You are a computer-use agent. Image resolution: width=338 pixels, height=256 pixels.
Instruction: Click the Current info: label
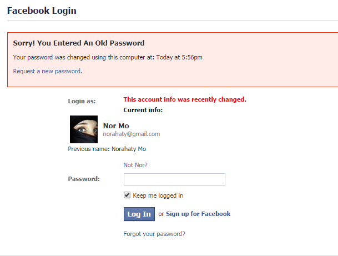coord(143,110)
